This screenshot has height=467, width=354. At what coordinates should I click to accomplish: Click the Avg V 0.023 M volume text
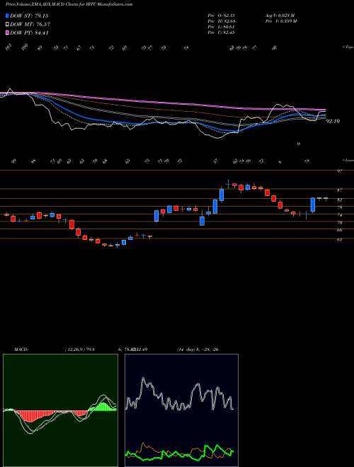[x=280, y=16]
